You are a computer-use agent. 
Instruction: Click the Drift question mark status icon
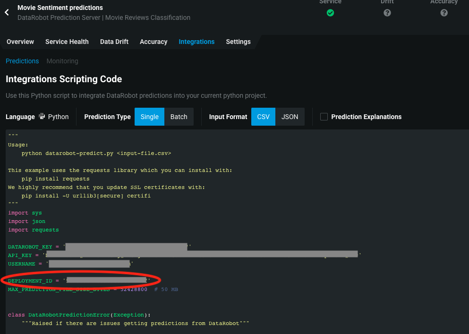click(387, 13)
